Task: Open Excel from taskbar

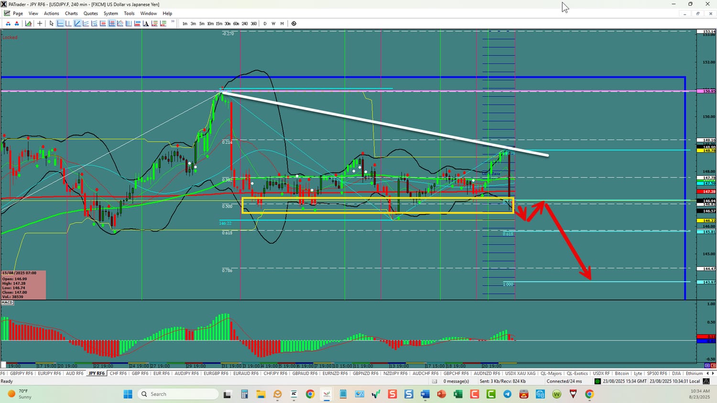Action: click(458, 394)
